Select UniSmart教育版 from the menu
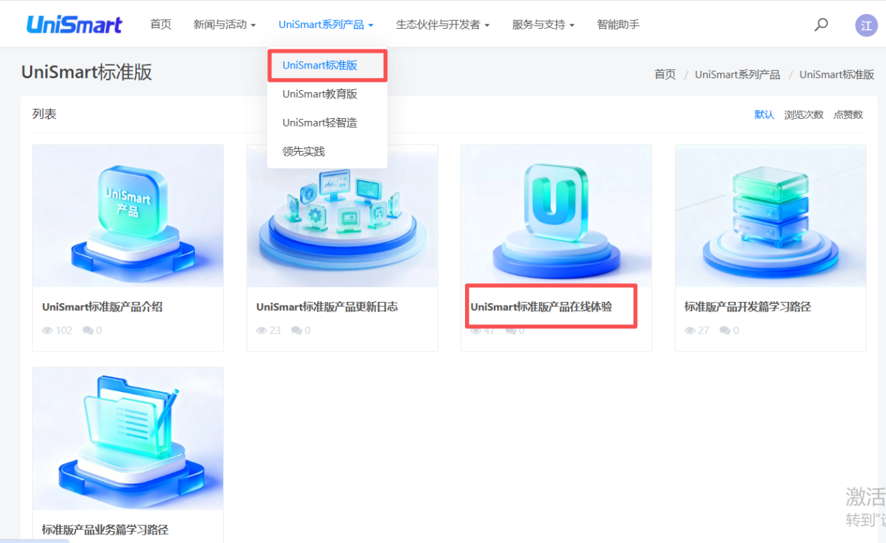 320,94
